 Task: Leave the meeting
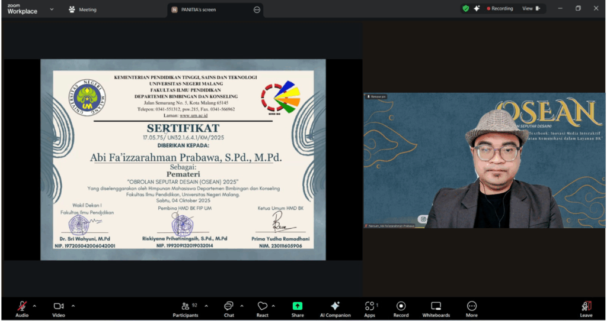586,306
